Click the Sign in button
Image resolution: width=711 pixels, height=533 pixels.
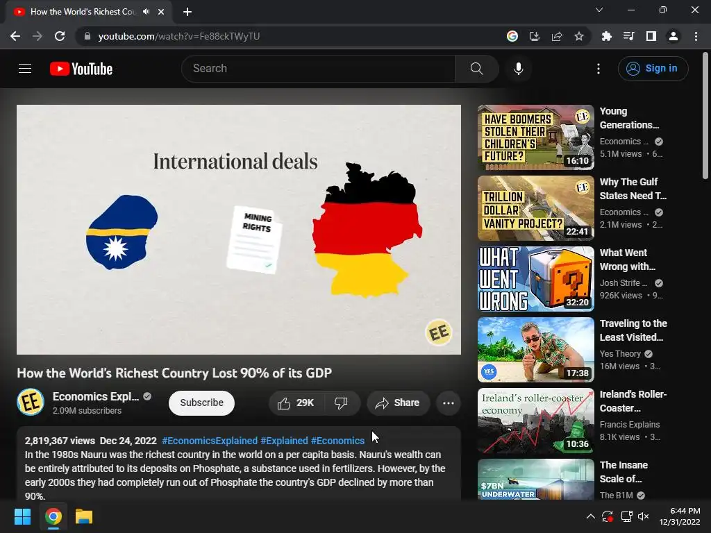pyautogui.click(x=653, y=69)
